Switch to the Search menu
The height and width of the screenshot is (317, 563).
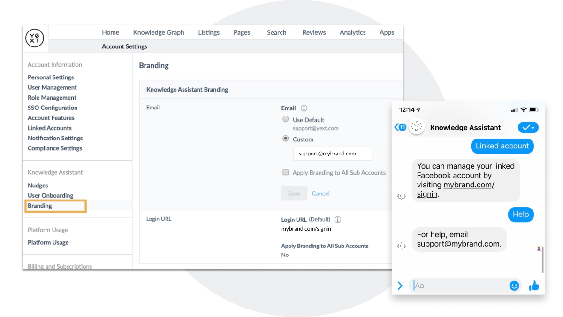point(276,32)
